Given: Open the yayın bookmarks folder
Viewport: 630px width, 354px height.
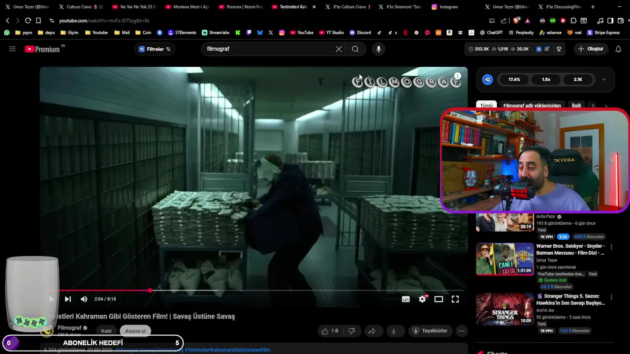Looking at the screenshot, I should [24, 32].
